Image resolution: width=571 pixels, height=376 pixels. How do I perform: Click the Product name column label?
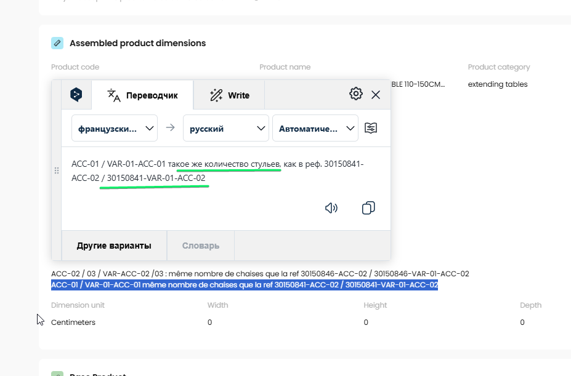coord(285,67)
